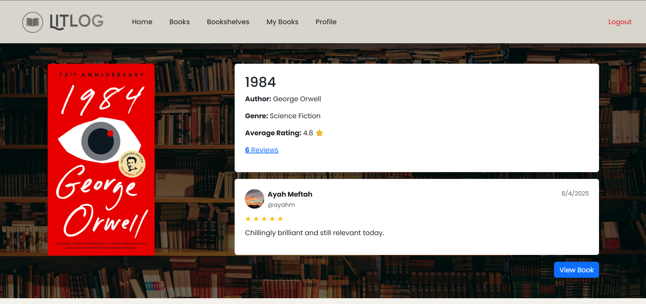Click the Orwell Estate seal on cover
This screenshot has width=646, height=304.
coord(132,164)
